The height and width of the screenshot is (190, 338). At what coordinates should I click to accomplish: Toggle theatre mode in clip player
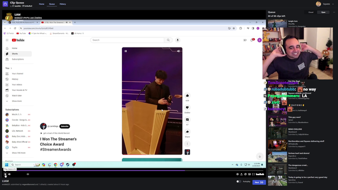pyautogui.click(x=249, y=174)
